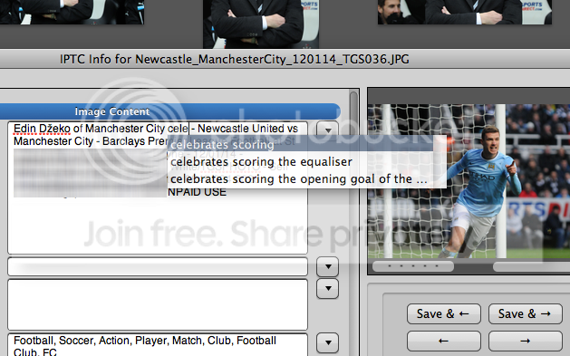Click the single-line empty field below the caption
This screenshot has width=570, height=356.
point(158,266)
